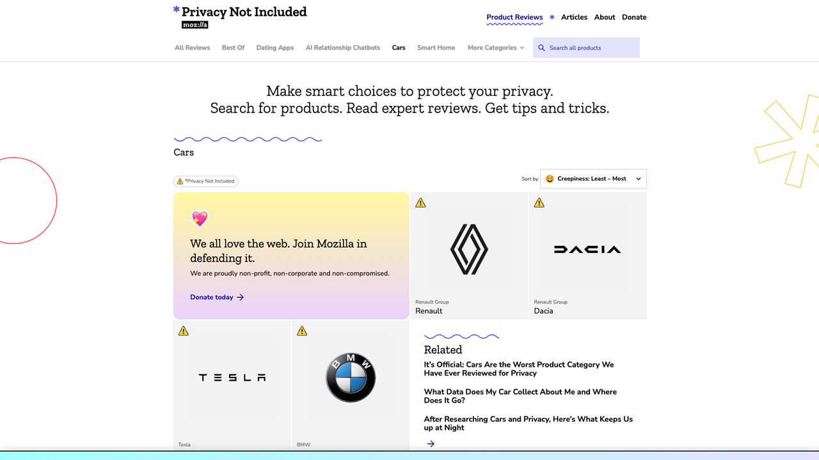This screenshot has height=460, width=819.
Task: Open the Sort by Creepiness dropdown
Action: (593, 179)
